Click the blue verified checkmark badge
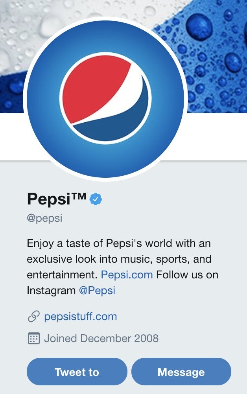Screen dimensions: 247x394 pyautogui.click(x=96, y=199)
